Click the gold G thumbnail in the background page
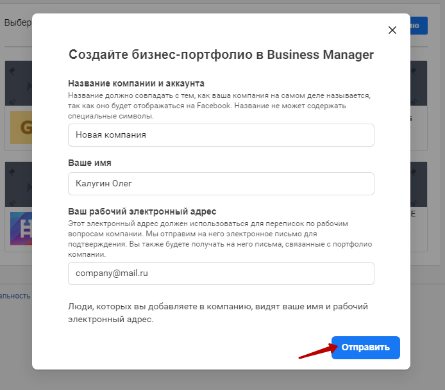The image size is (445, 390). coord(21,127)
